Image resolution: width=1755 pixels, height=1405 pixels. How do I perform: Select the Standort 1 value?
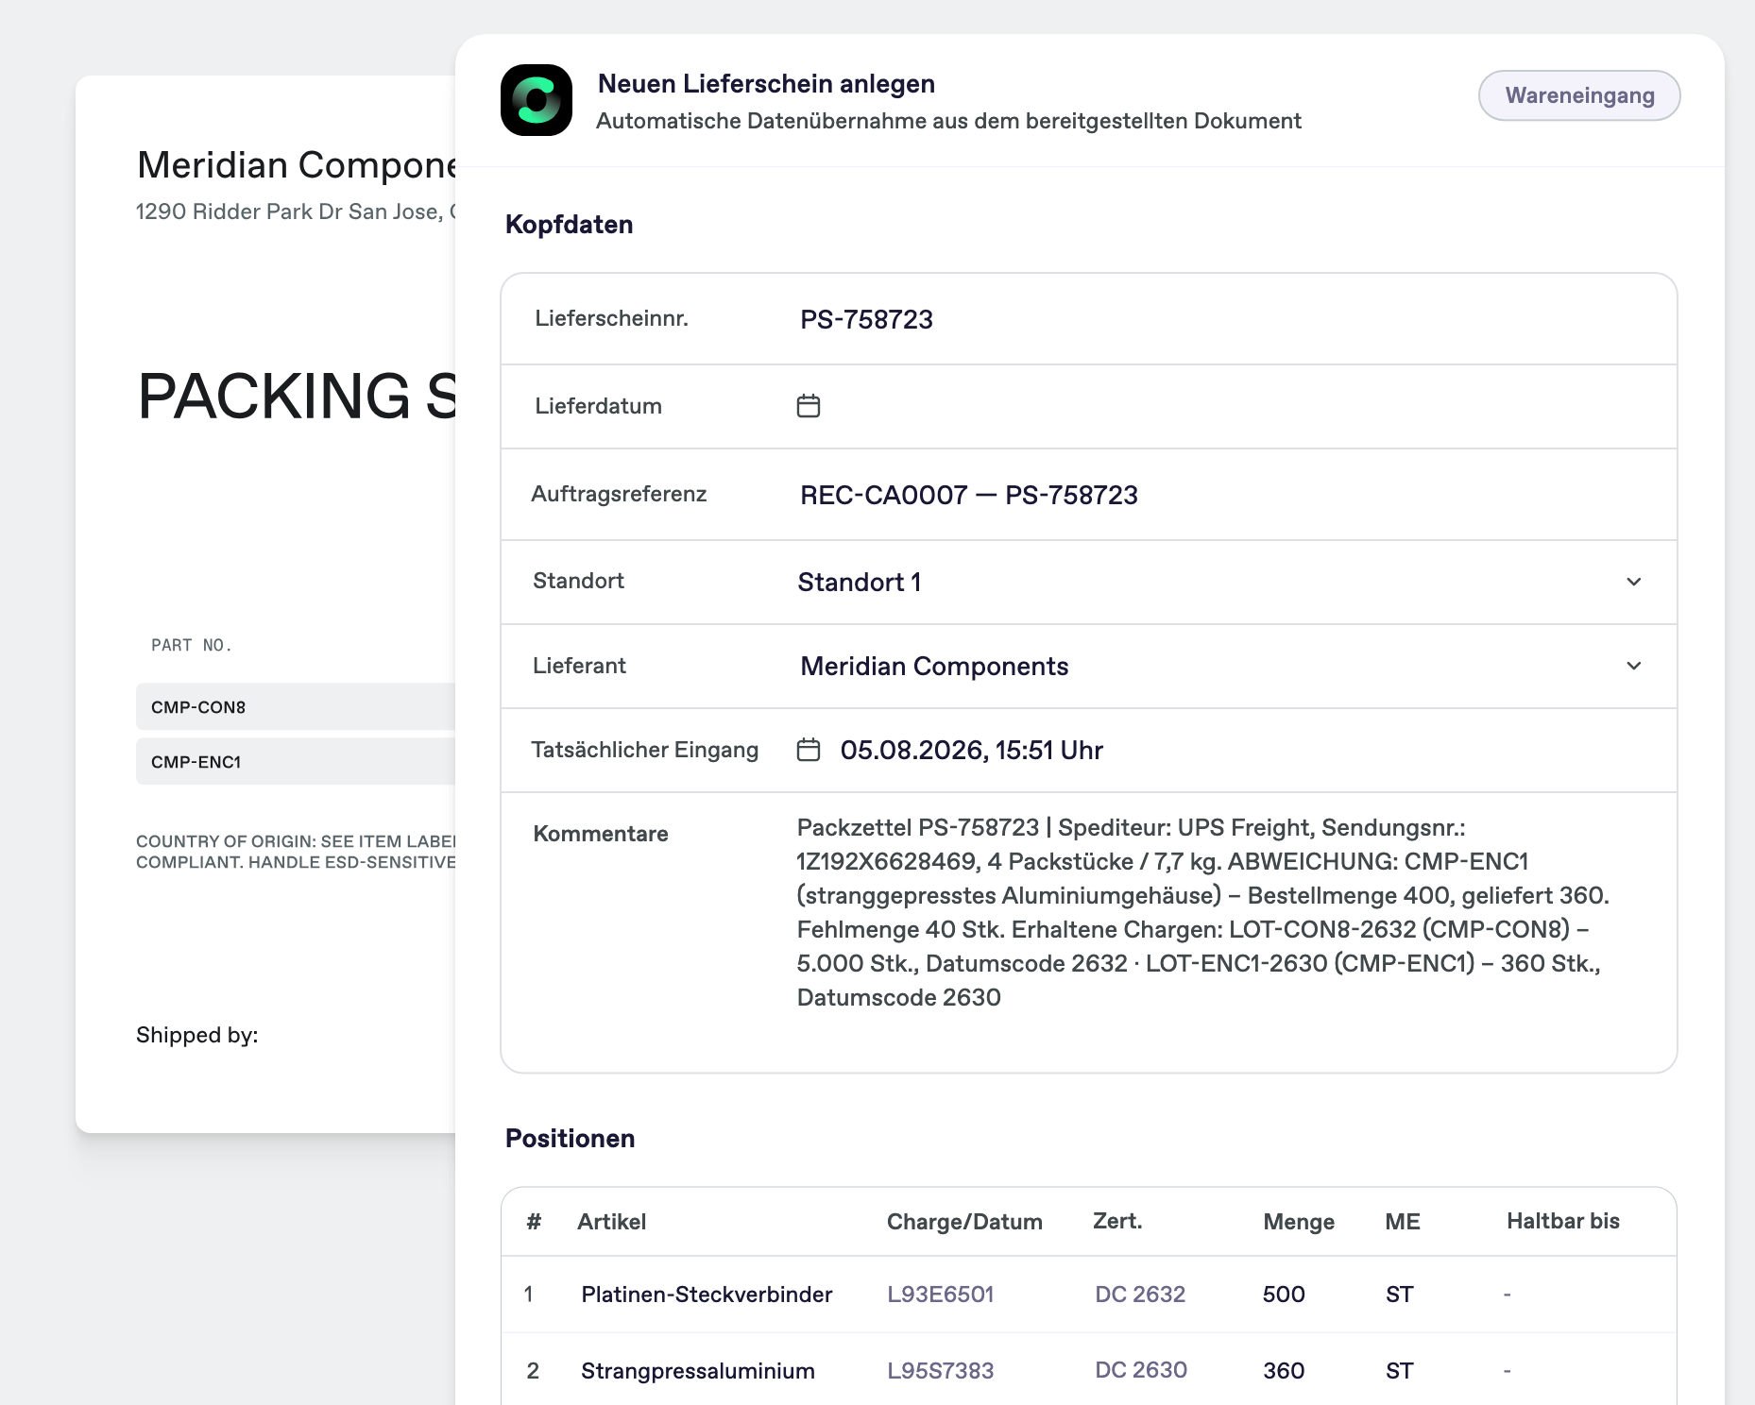(x=860, y=582)
